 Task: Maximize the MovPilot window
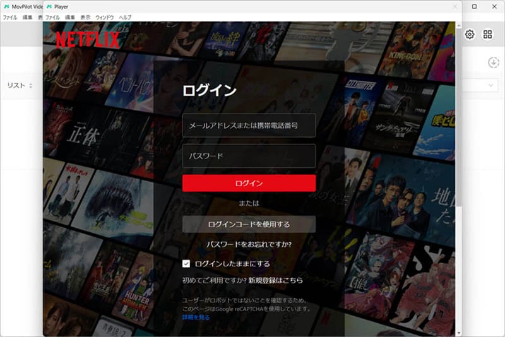474,6
